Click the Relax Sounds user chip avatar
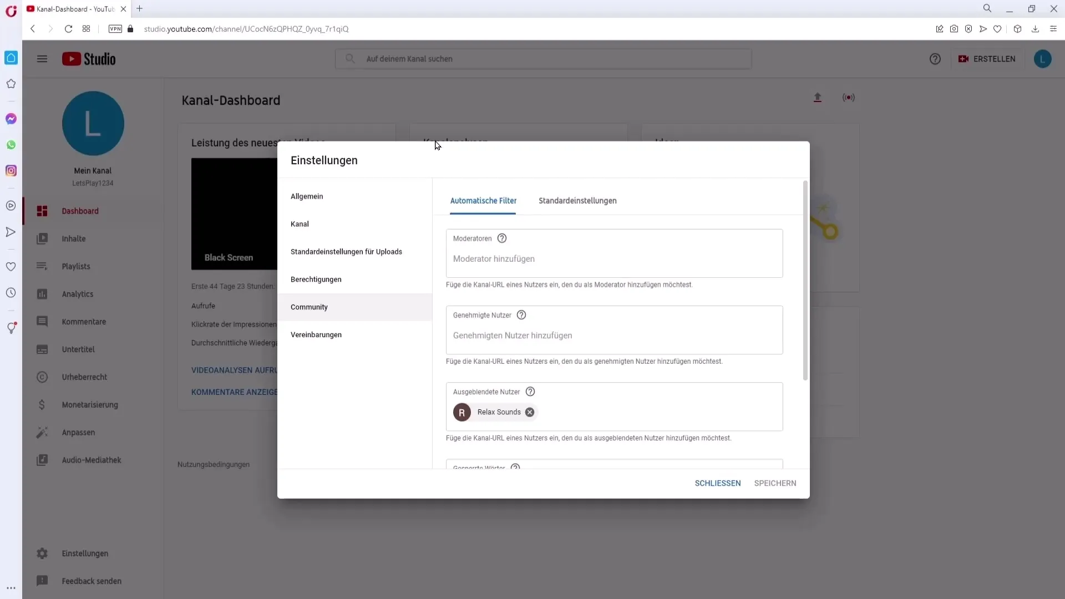This screenshot has height=599, width=1065. pos(462,413)
